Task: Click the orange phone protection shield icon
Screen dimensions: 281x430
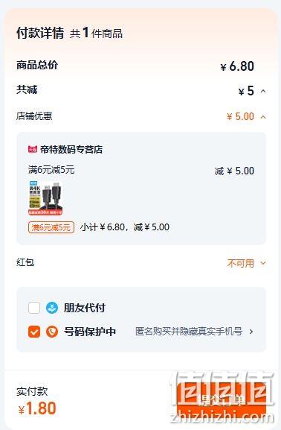Action: [x=52, y=332]
